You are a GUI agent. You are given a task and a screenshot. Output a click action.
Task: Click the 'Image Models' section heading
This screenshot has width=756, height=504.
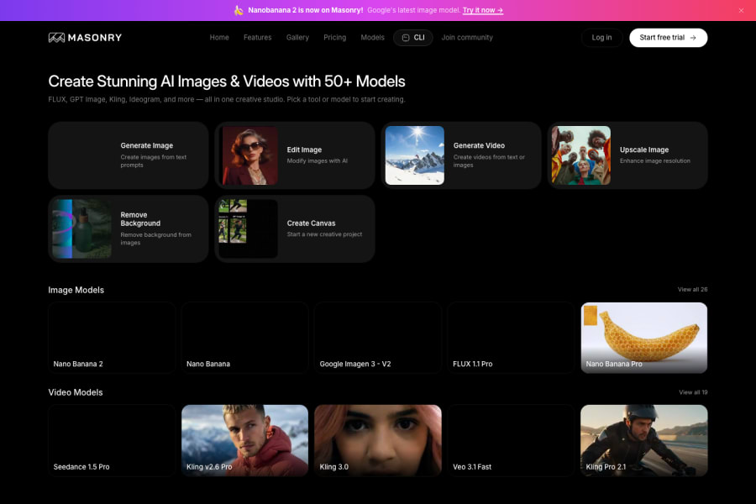click(x=76, y=290)
